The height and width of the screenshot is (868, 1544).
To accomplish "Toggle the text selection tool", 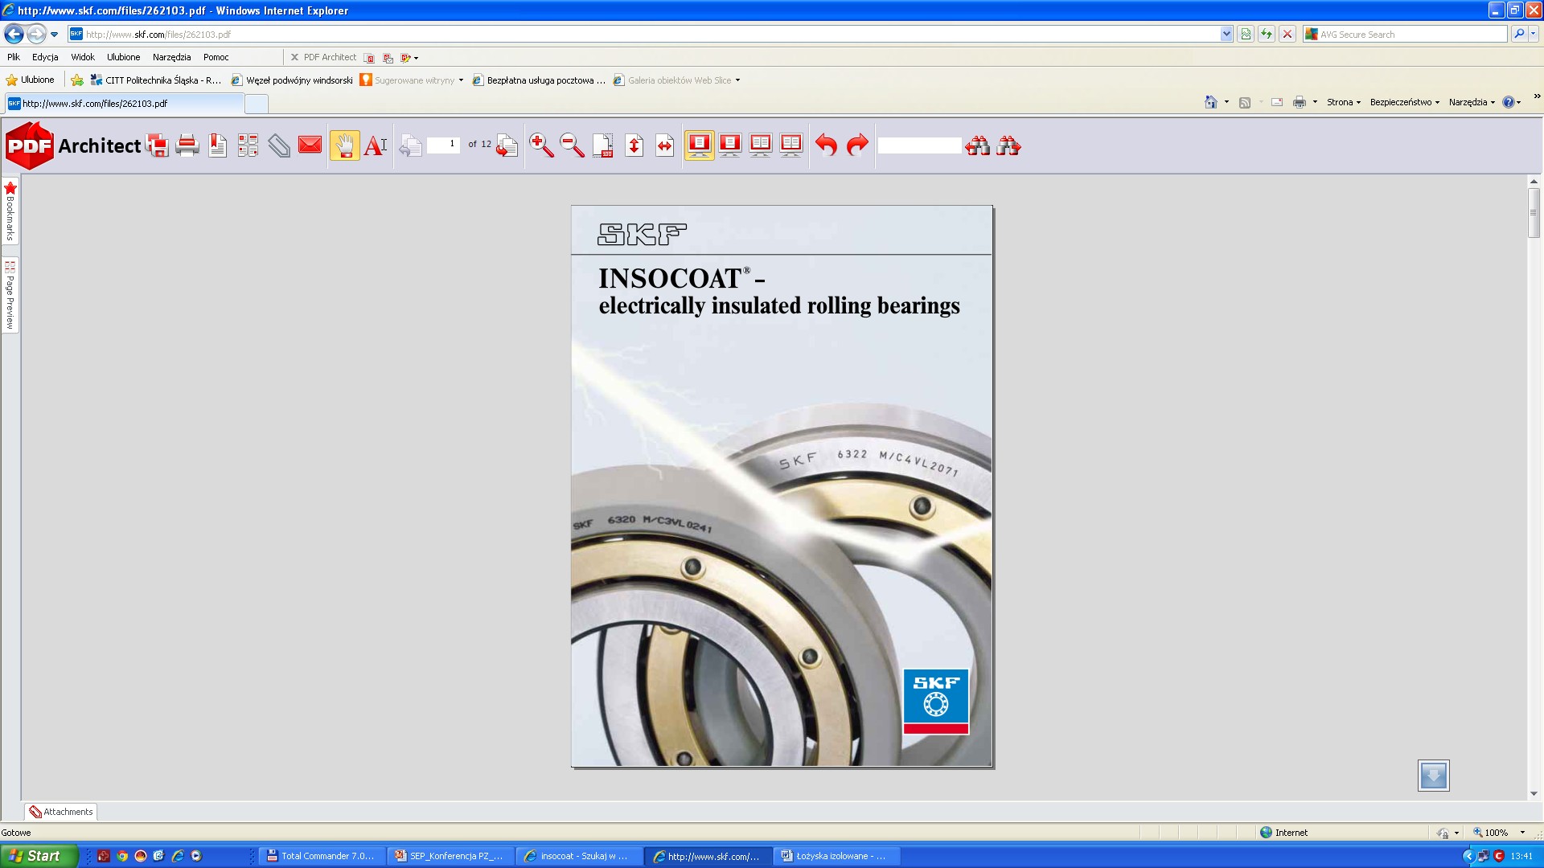I will 376,145.
